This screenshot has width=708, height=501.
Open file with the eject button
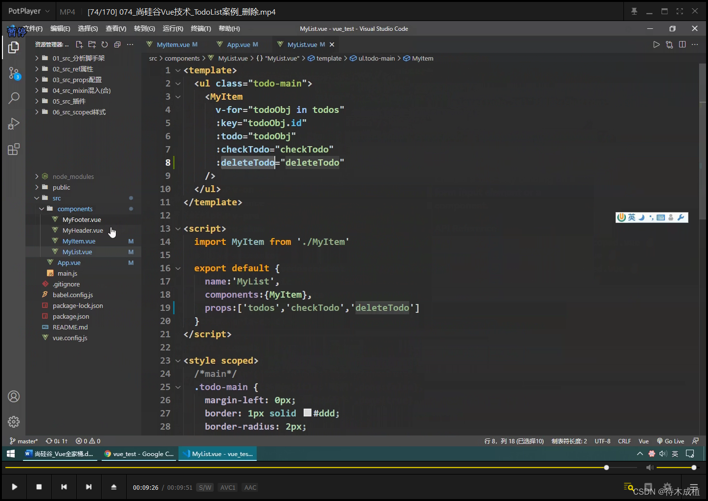click(x=114, y=487)
